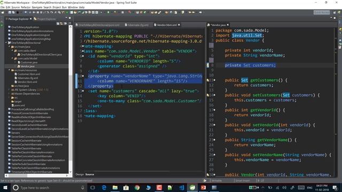The image size is (342, 192).
Task: Fold the setVendorId method at line 20
Action: pos(215,125)
